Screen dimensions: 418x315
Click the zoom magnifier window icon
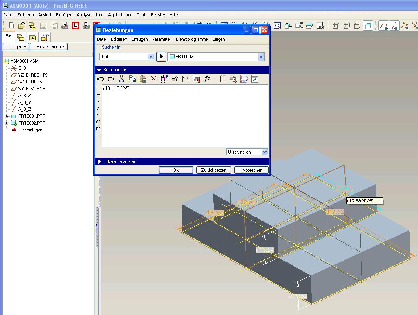tap(277, 26)
